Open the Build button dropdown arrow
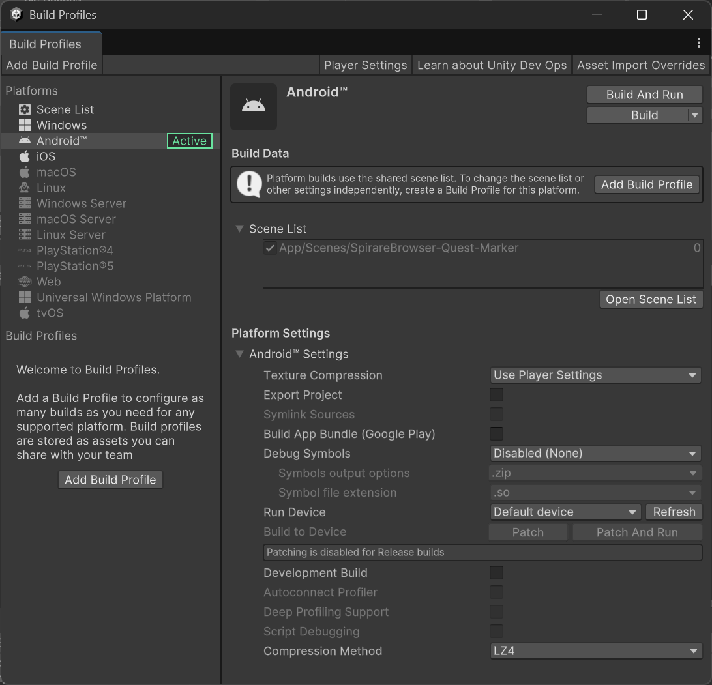Screen dimensions: 712x685 pos(695,115)
